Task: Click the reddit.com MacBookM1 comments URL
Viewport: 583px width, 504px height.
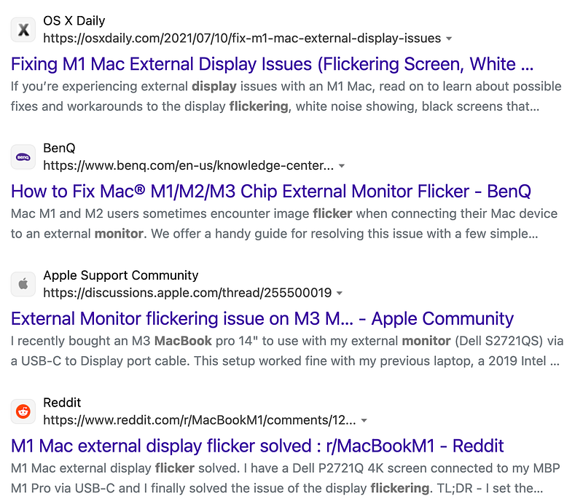Action: click(199, 421)
